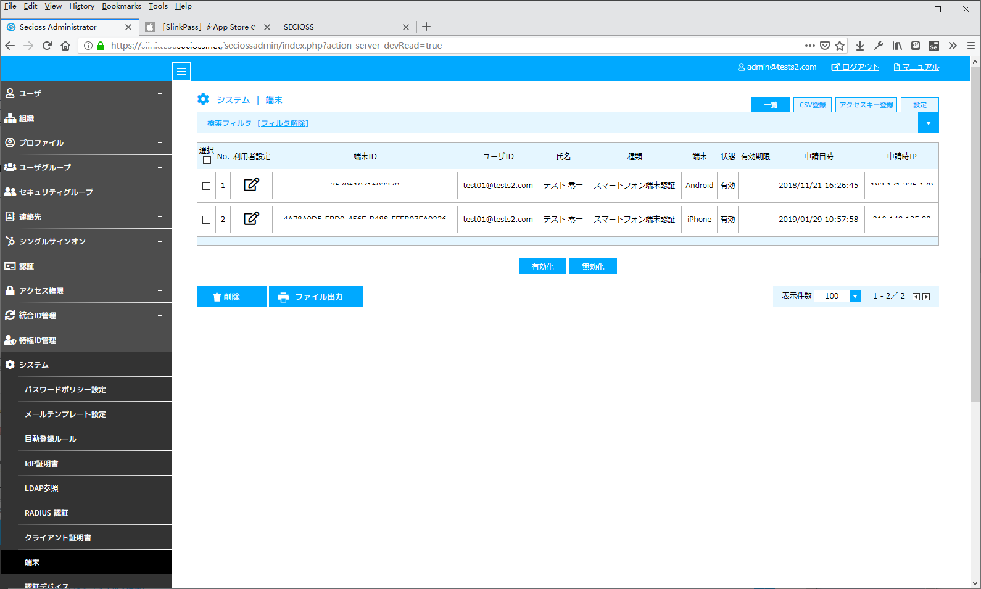This screenshot has width=981, height=589.
Task: Click the browser reload icon
Action: [x=47, y=46]
